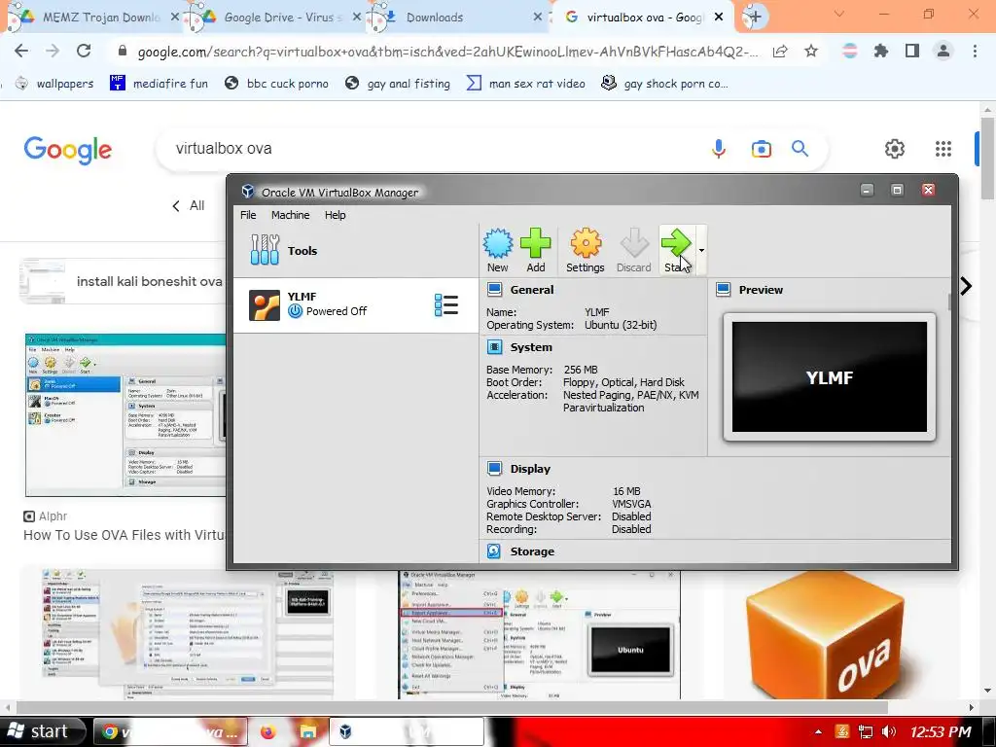Open the YLMF machine list menu icon
Screen dimensions: 996x747
(445, 304)
